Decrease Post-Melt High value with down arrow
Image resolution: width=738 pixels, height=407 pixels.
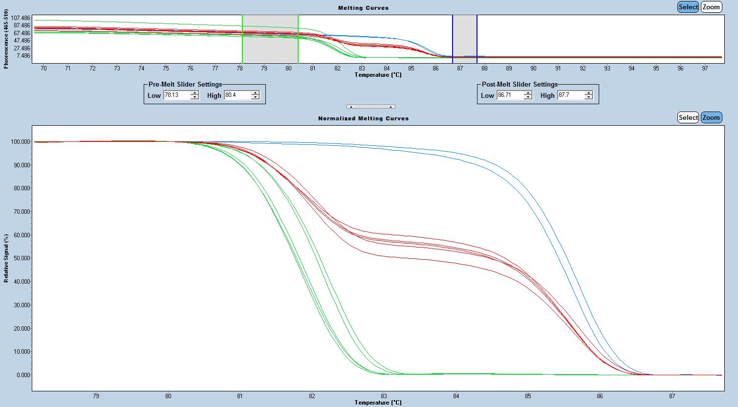[x=588, y=97]
